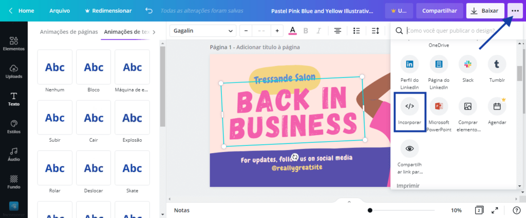Viewport: 526px width, 218px height.
Task: Select the Máquina de escrever animation
Action: (132, 71)
